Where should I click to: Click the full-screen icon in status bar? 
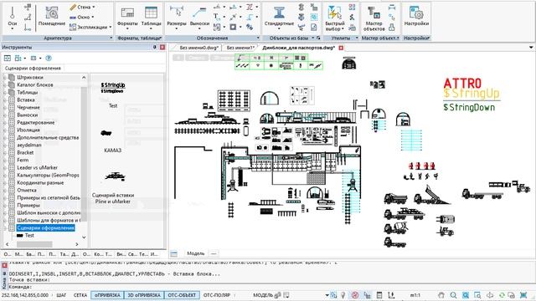tap(523, 295)
